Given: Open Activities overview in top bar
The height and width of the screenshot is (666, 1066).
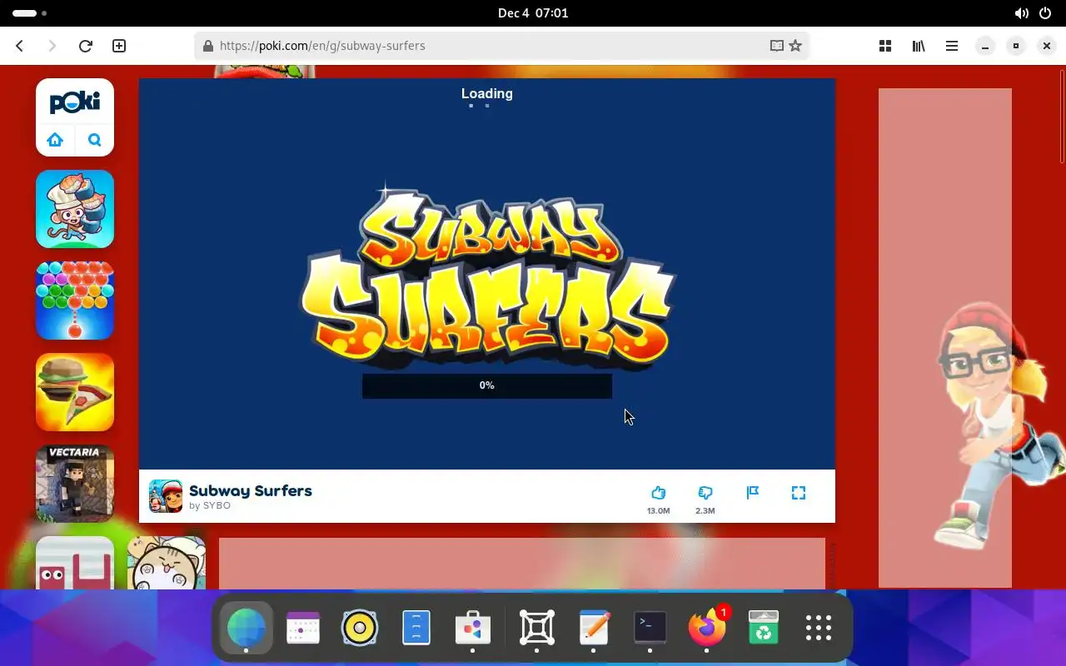Looking at the screenshot, I should point(30,13).
